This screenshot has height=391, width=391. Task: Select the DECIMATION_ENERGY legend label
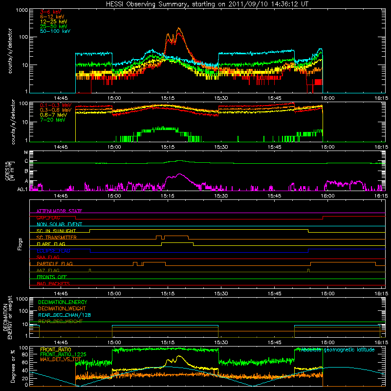tap(63, 302)
